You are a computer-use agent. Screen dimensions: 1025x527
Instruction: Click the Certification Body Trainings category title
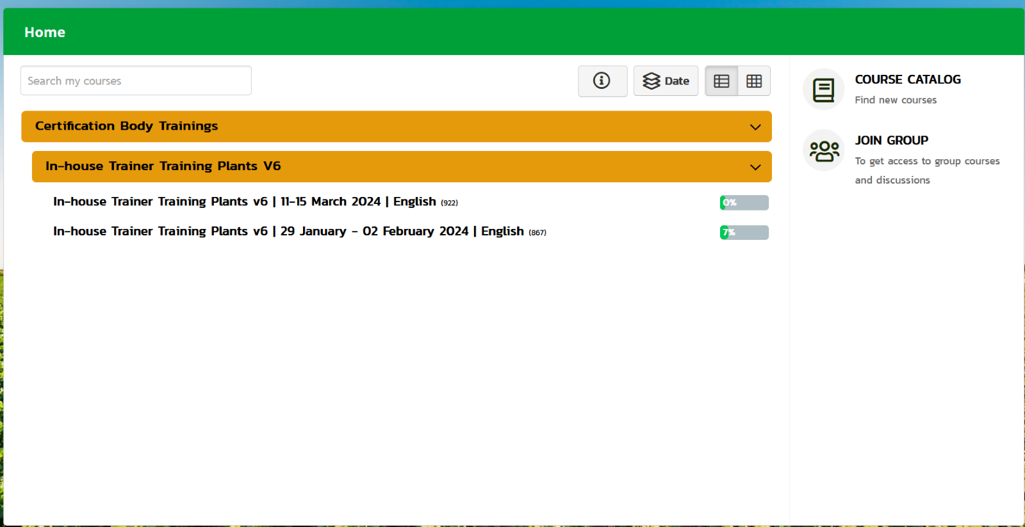tap(126, 126)
